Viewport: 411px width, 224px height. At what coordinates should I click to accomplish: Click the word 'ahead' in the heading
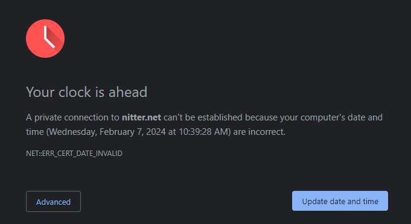(128, 92)
